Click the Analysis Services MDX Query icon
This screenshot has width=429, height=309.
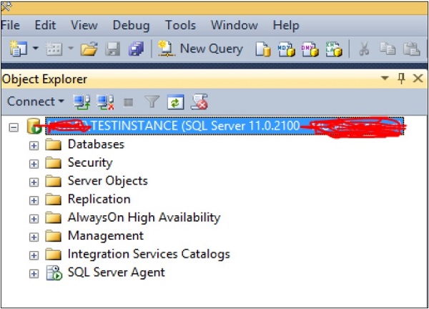click(x=287, y=49)
